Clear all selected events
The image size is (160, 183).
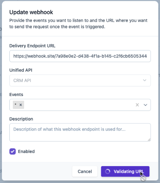coord(137,105)
